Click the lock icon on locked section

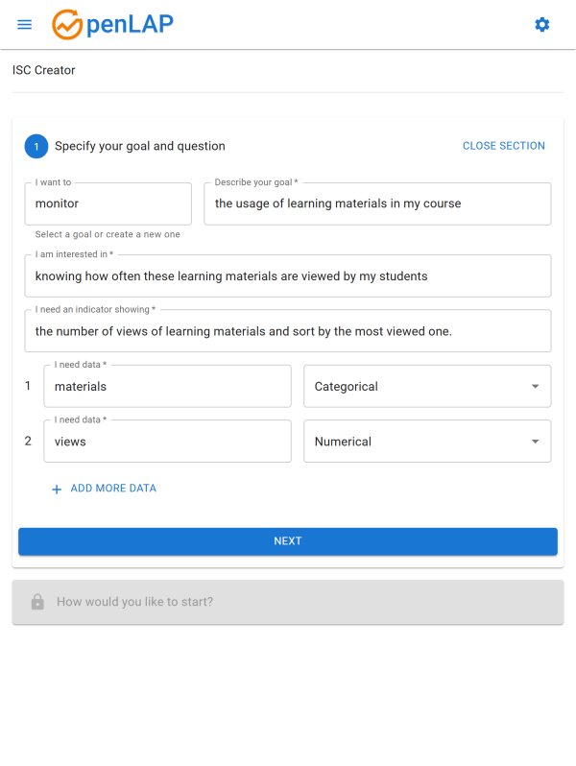[x=37, y=602]
